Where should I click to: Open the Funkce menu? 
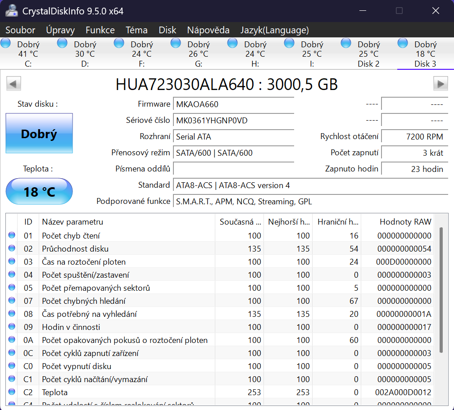point(100,30)
